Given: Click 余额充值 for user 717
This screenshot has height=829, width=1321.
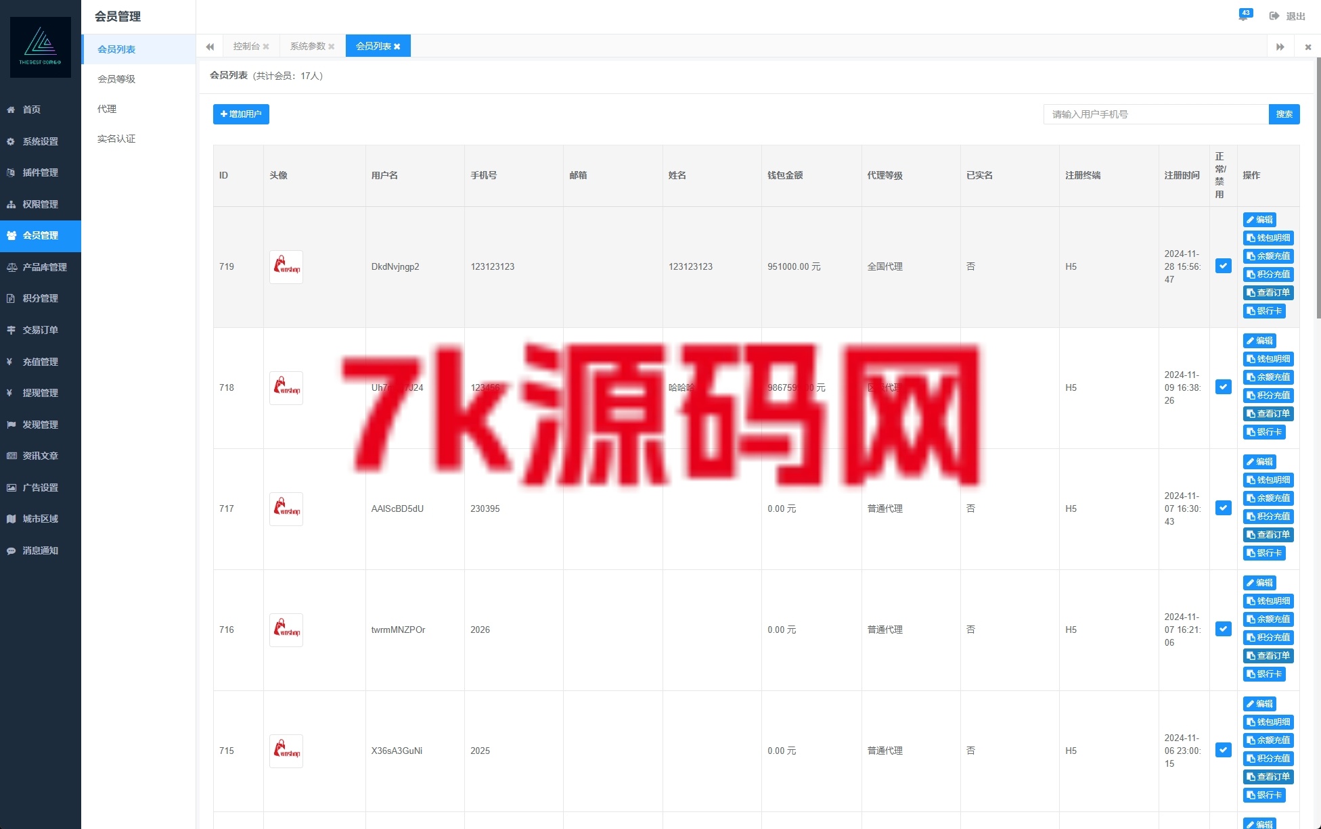Looking at the screenshot, I should 1268,498.
